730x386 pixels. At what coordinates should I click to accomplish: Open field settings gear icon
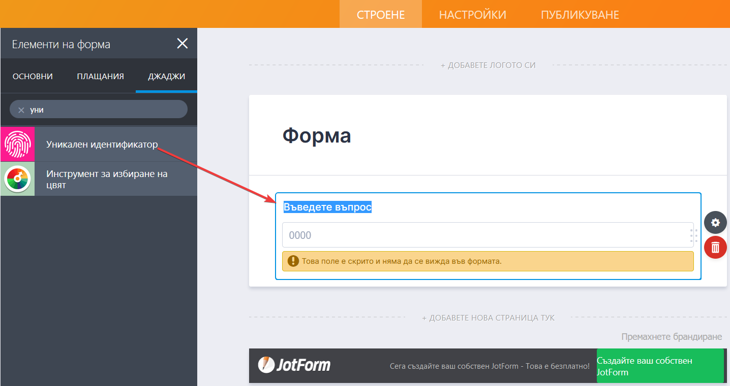pos(715,222)
